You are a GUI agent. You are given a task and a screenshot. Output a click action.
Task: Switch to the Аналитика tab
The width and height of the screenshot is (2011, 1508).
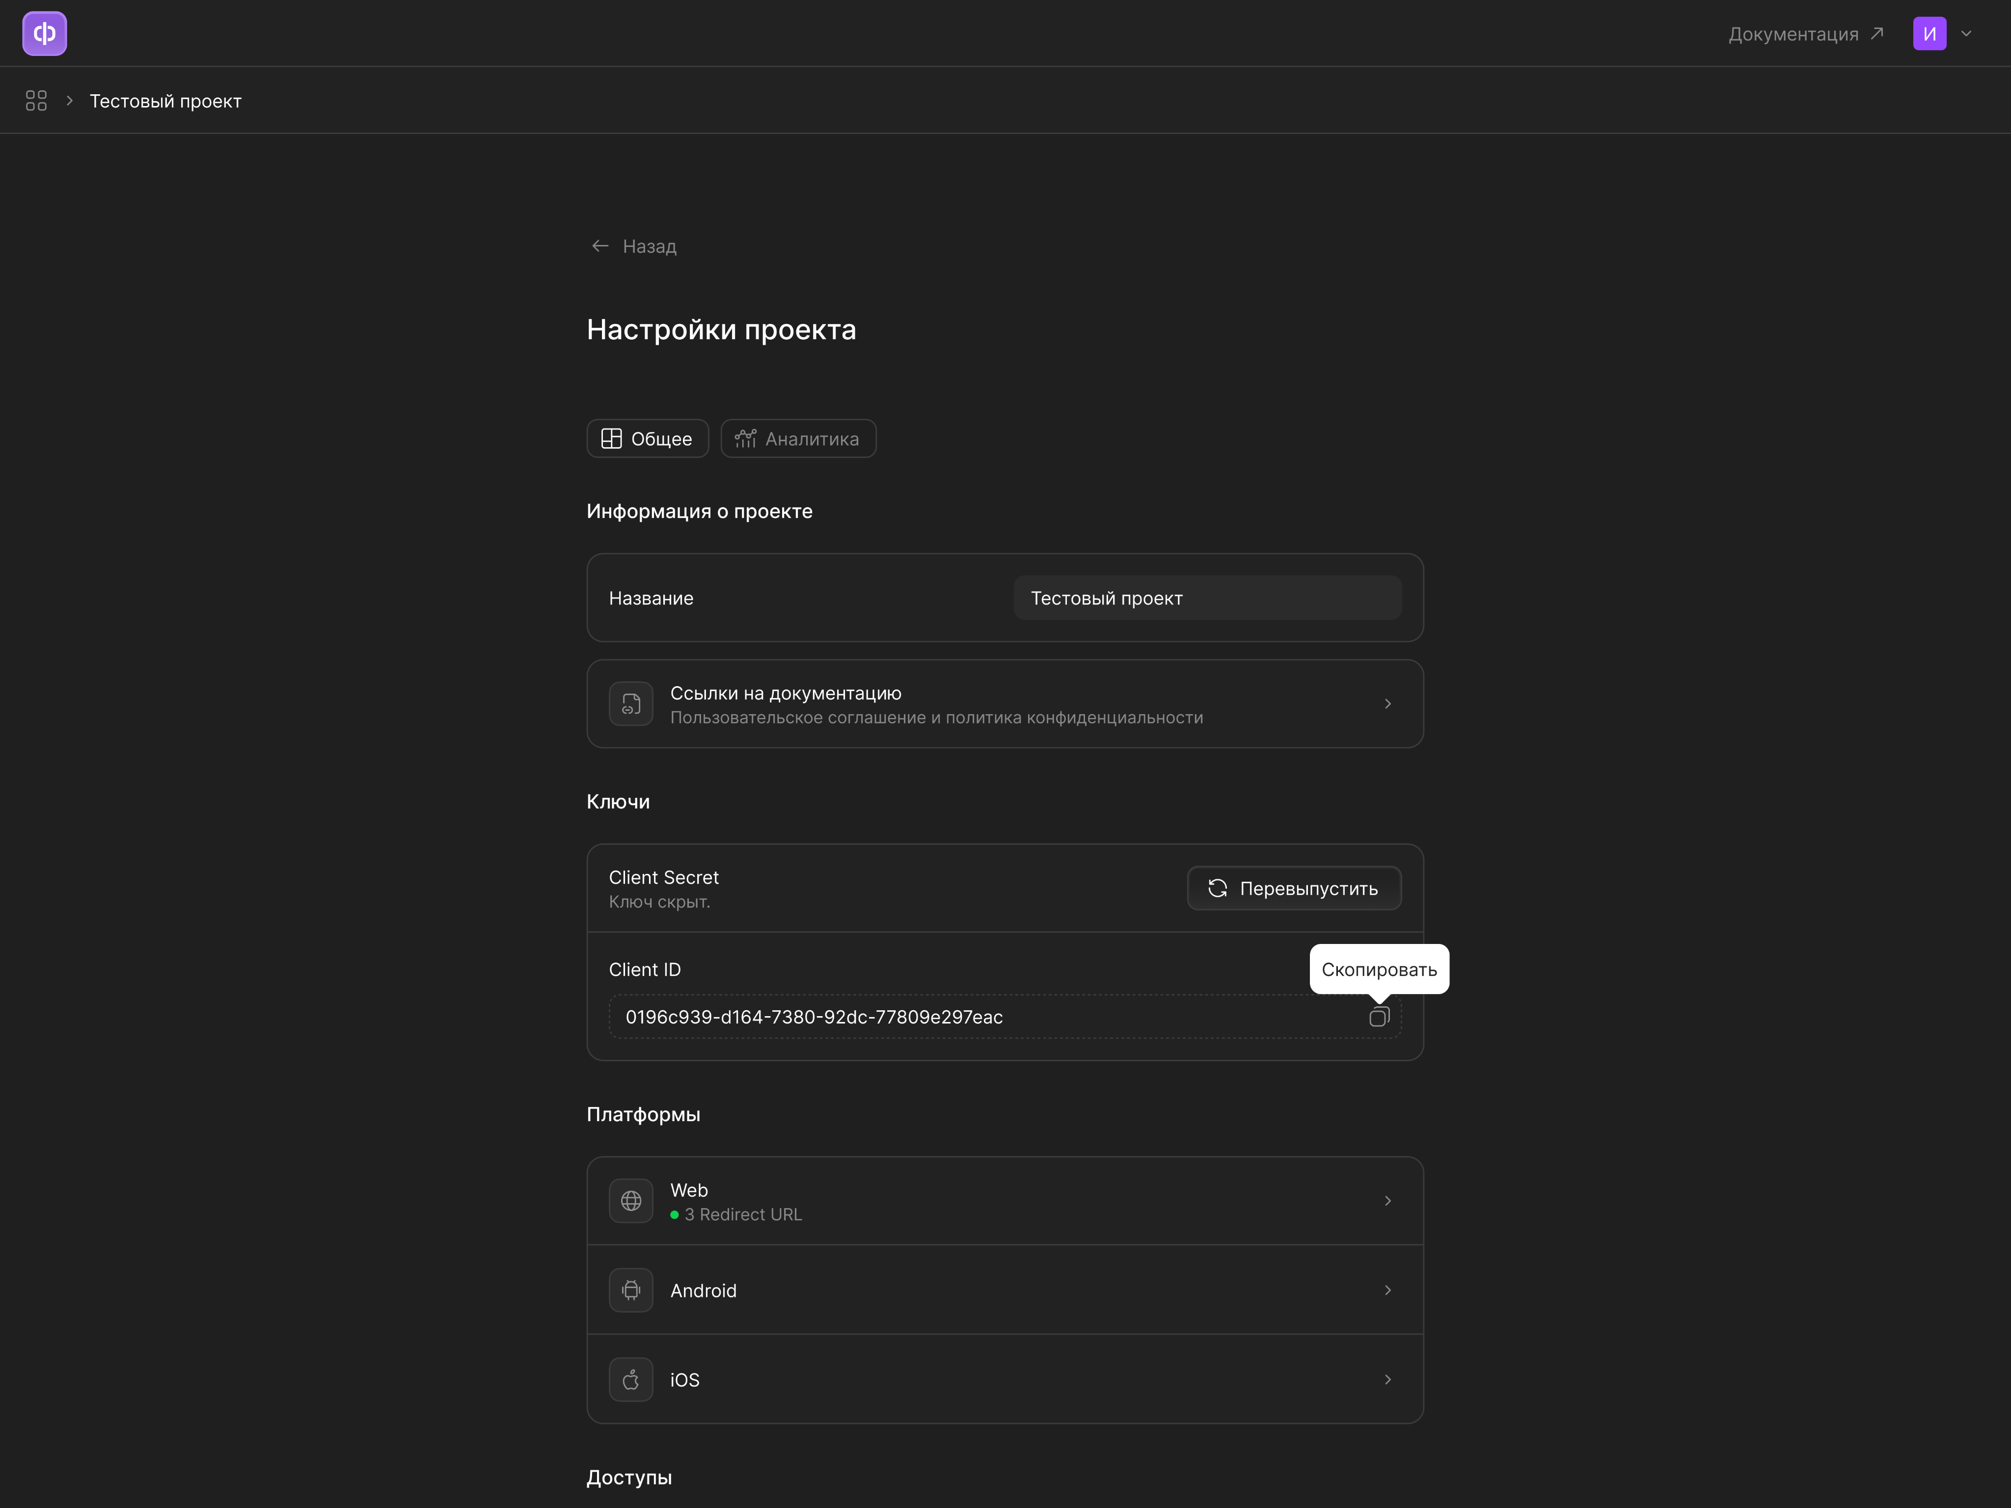click(x=798, y=439)
